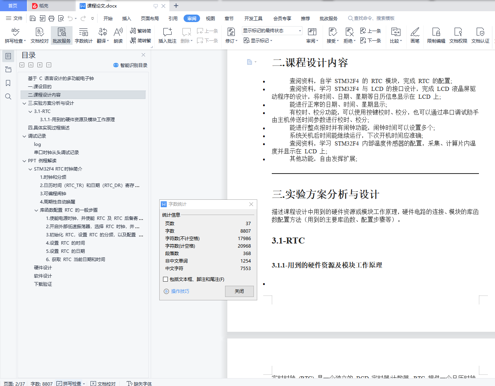Click the minus icon in 目录 panel header

pos(49,65)
